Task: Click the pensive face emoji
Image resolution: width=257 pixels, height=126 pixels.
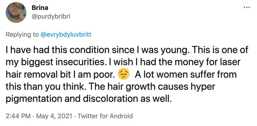Action: [x=124, y=74]
